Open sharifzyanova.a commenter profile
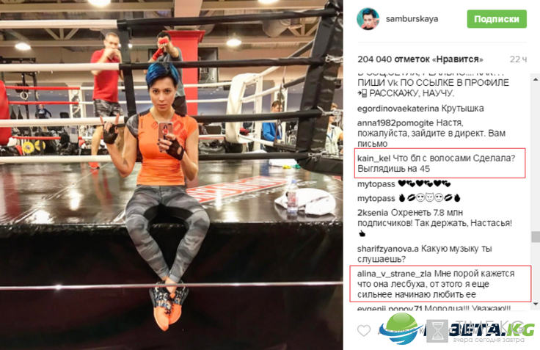Viewport: 540px width, 350px height. 388,249
